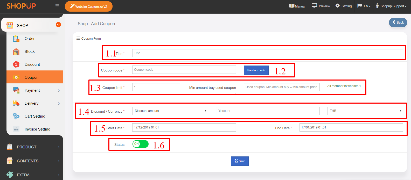Click the Coupon ticket icon
411x180 pixels.
point(16,77)
